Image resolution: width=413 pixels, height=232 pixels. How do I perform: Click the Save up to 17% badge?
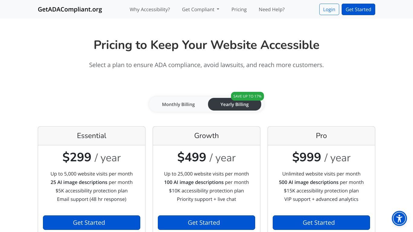point(247,96)
